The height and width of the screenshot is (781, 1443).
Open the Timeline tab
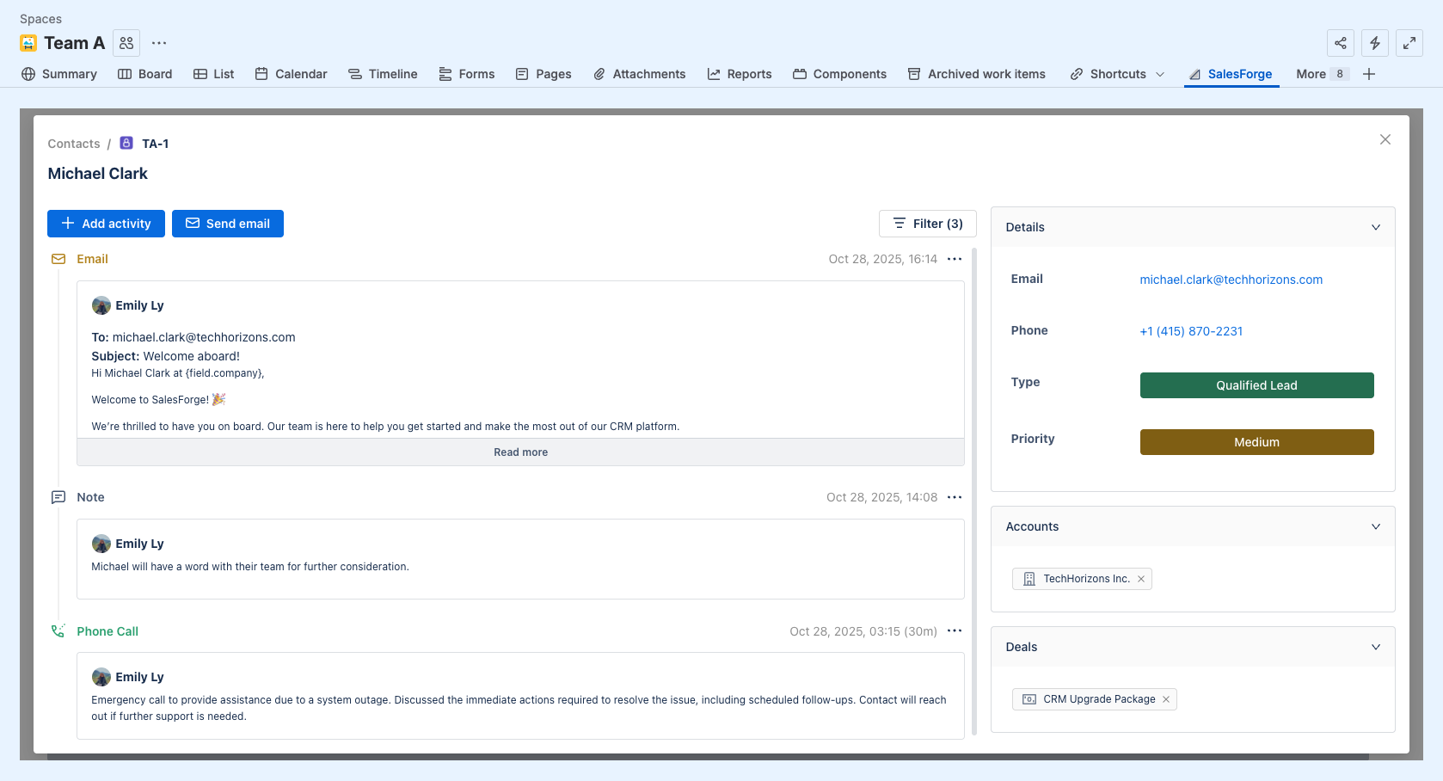383,74
